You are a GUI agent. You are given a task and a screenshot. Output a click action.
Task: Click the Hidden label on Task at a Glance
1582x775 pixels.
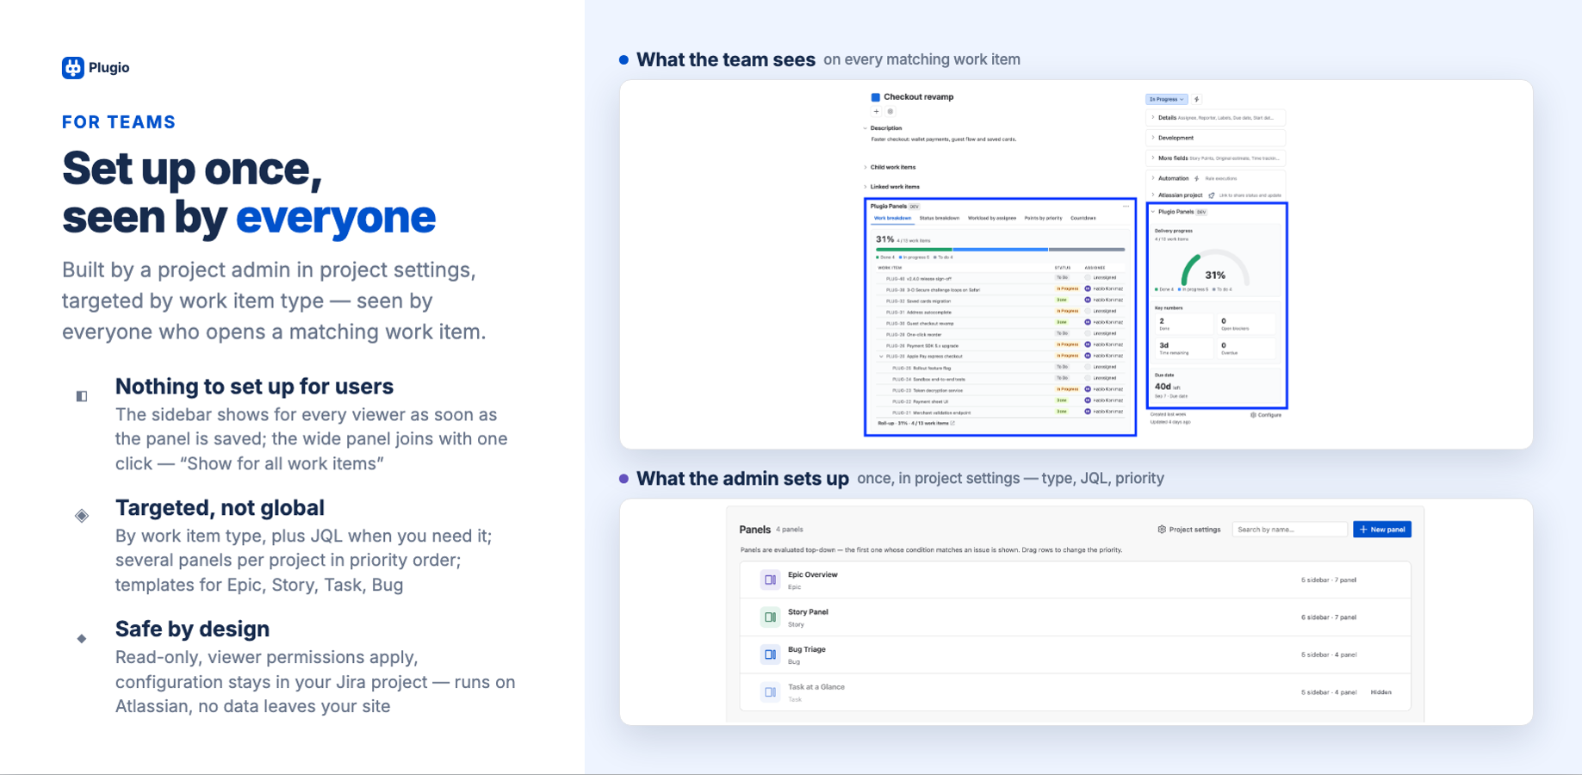point(1380,692)
